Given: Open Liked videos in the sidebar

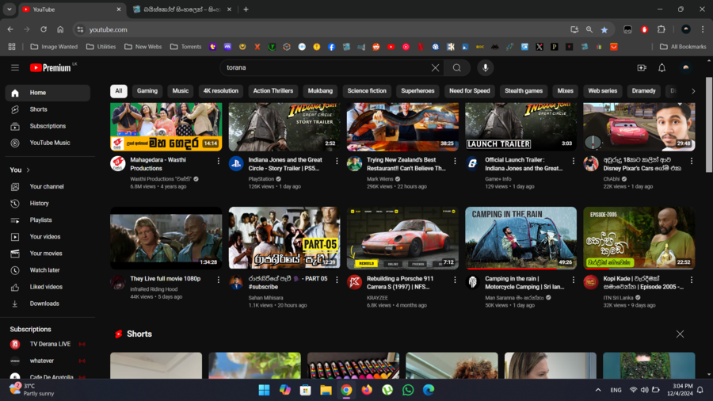Looking at the screenshot, I should 48,287.
